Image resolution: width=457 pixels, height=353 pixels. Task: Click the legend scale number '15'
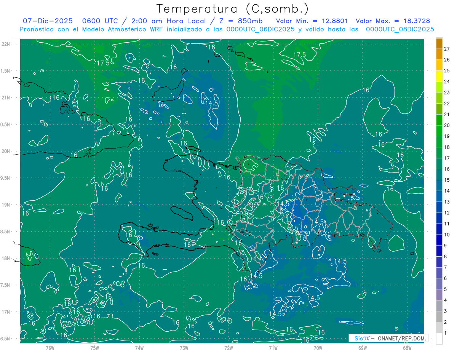pos(447,180)
